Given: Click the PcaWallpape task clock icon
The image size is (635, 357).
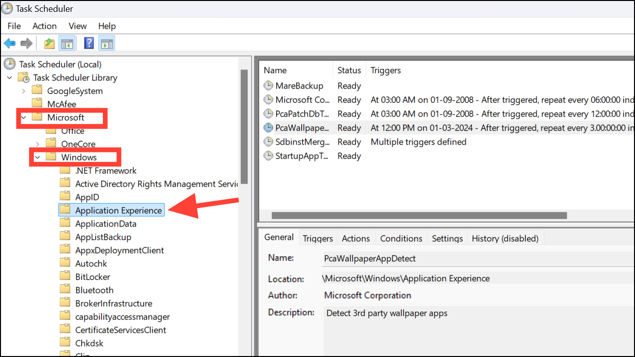Looking at the screenshot, I should [268, 128].
